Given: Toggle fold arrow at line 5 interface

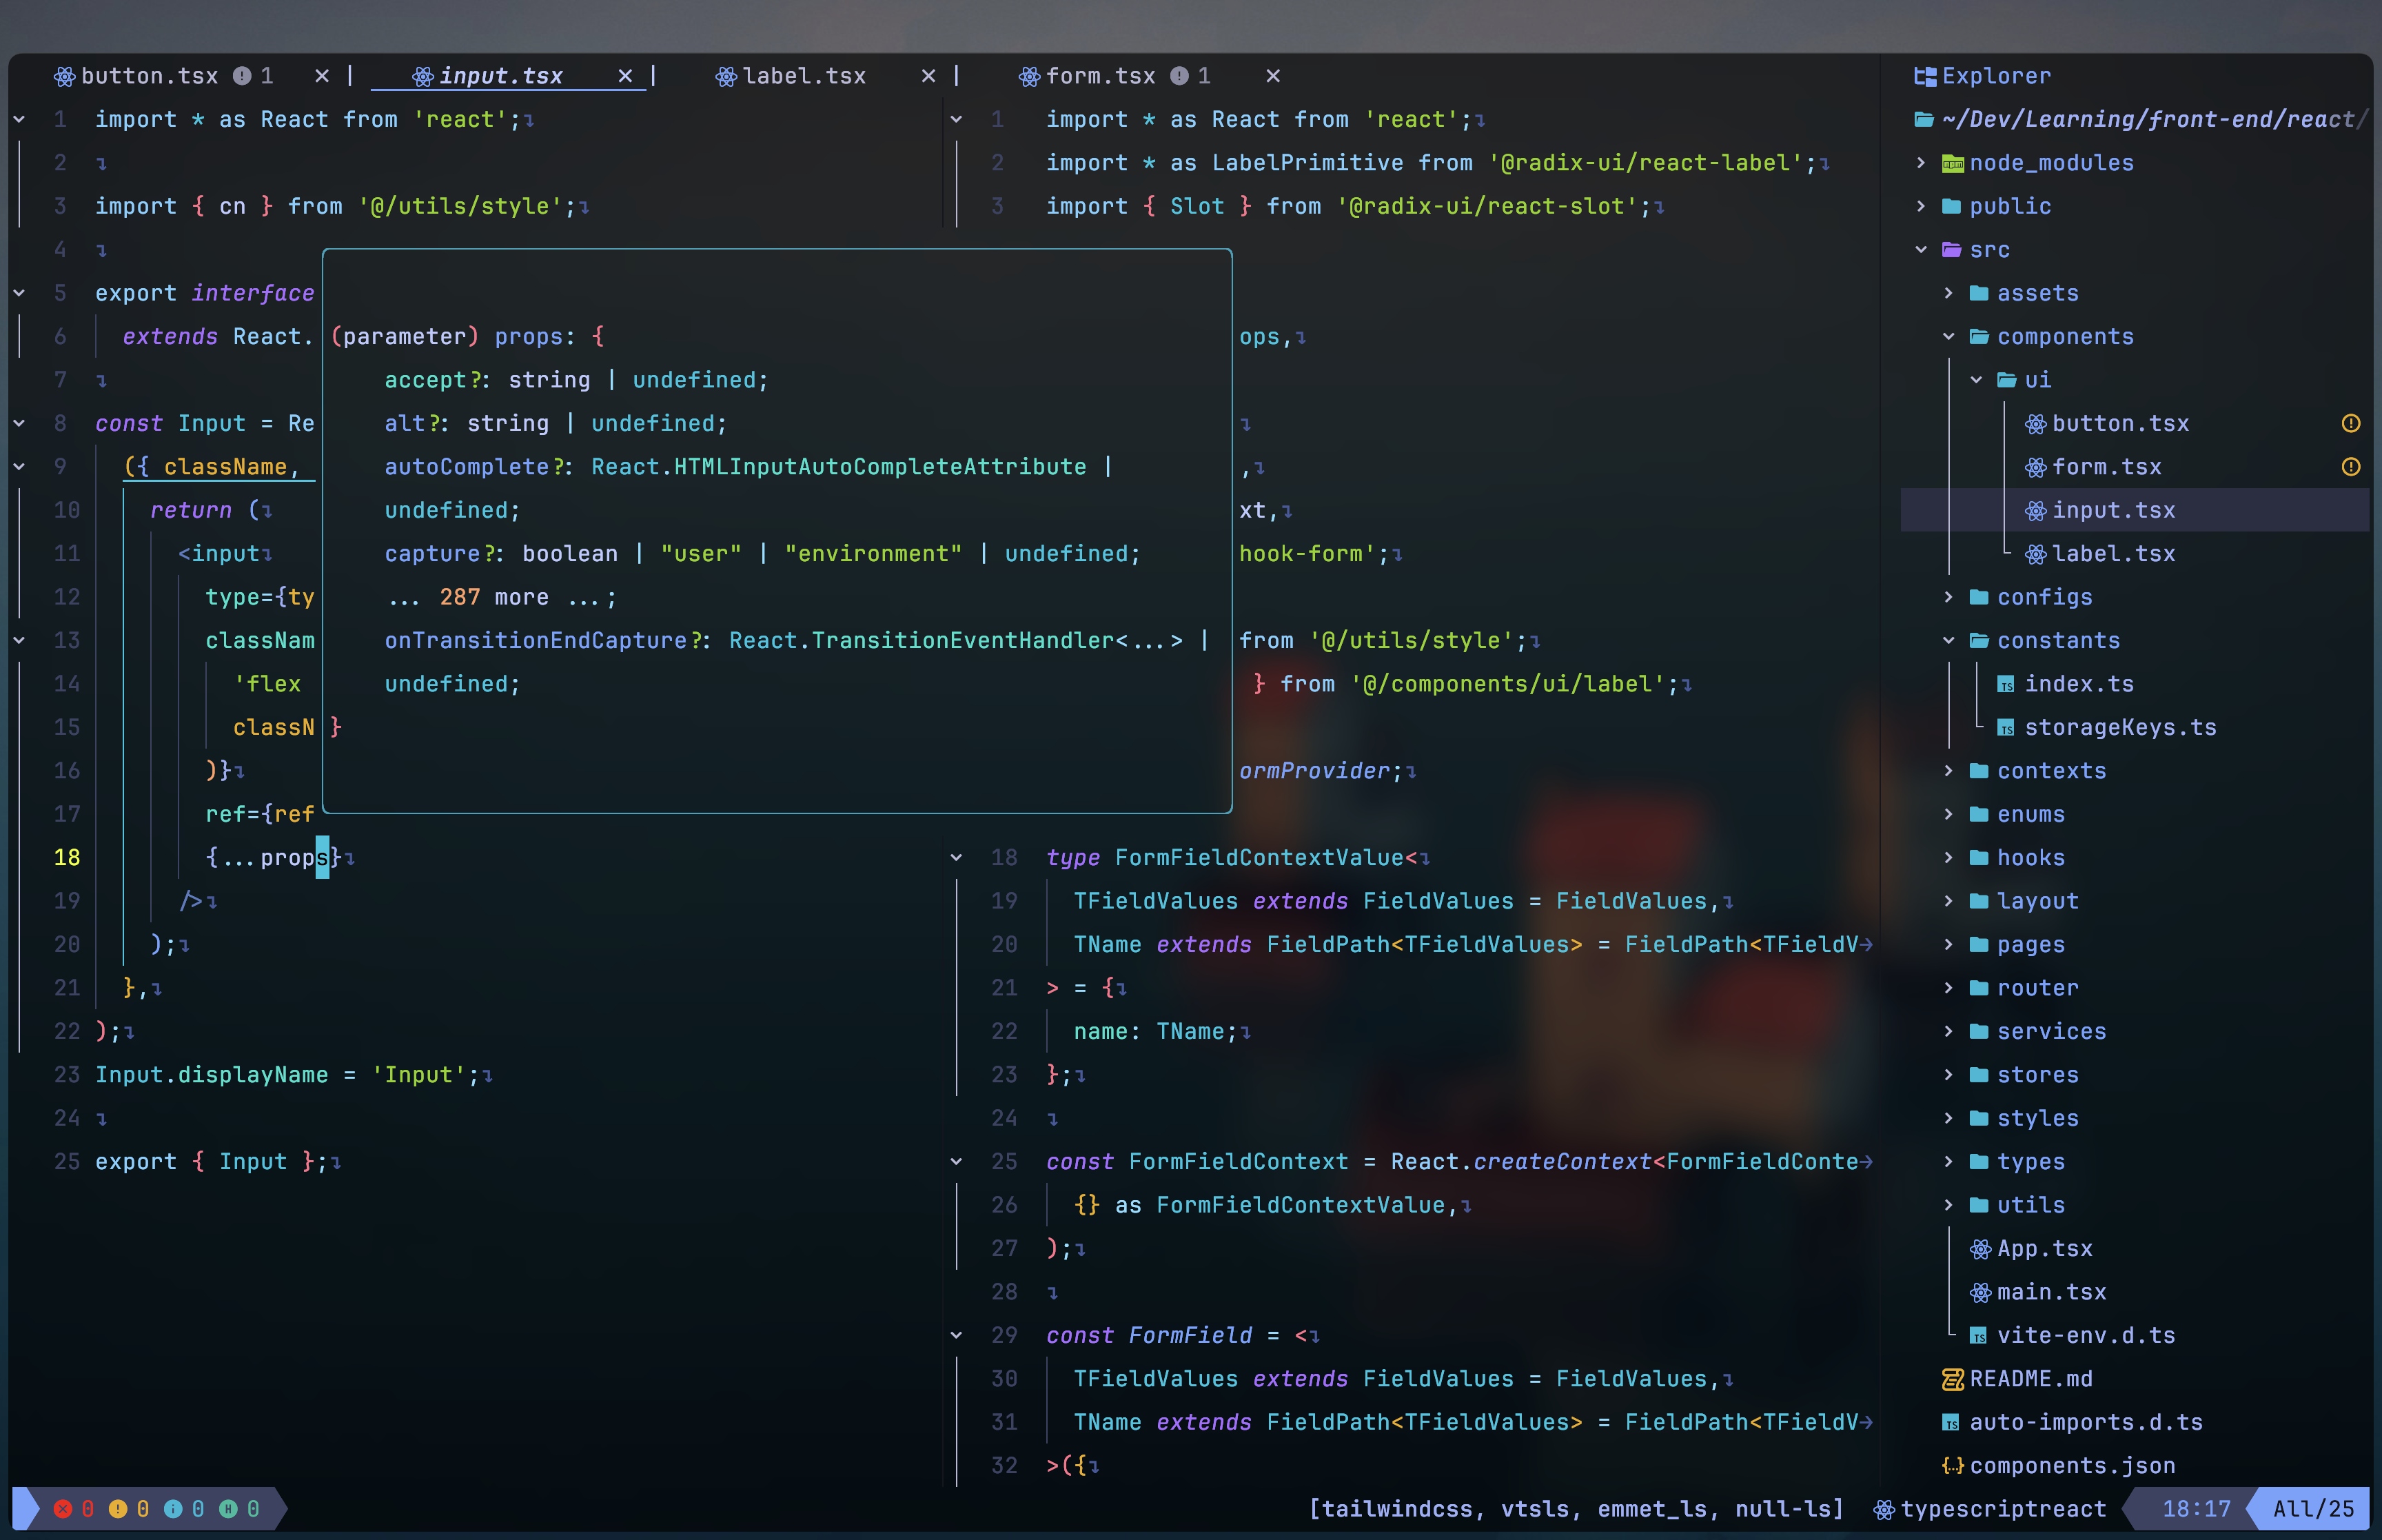Looking at the screenshot, I should (x=19, y=293).
